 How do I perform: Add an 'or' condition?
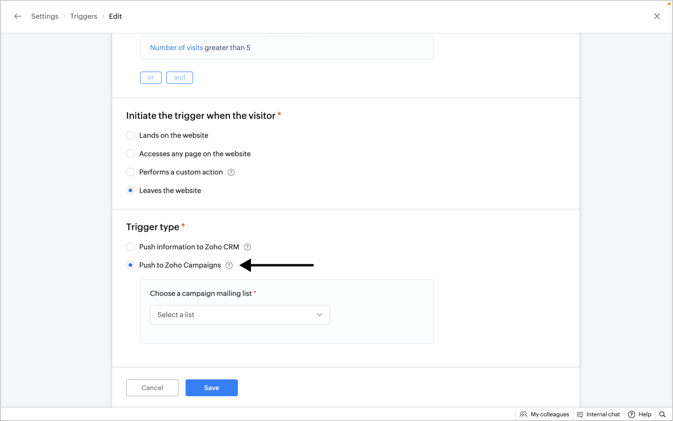(151, 78)
